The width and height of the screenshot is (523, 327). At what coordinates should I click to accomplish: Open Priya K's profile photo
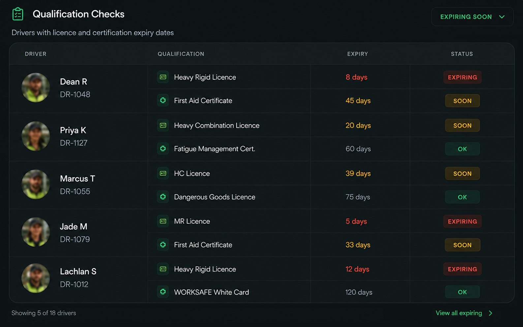36,136
